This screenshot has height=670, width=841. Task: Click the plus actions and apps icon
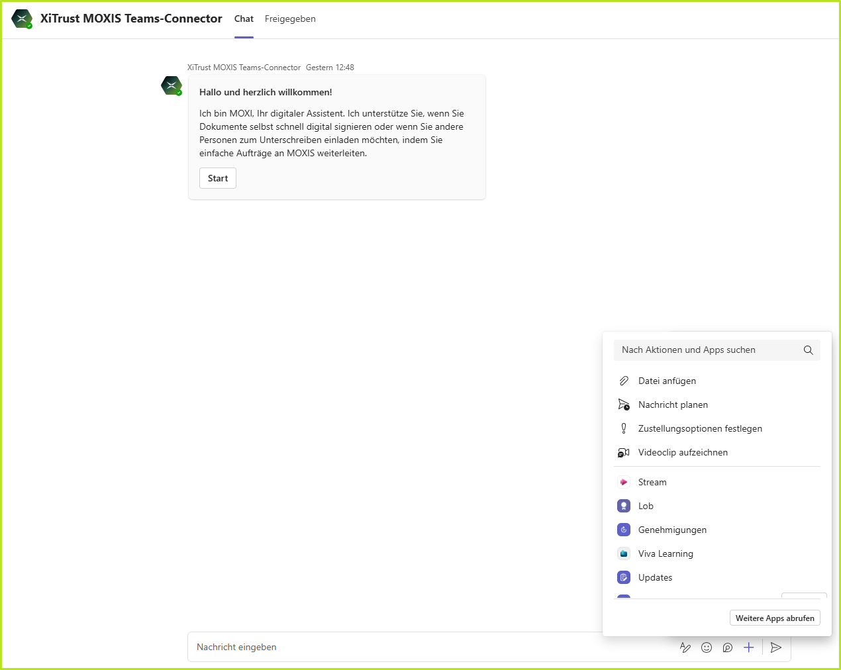coord(749,647)
